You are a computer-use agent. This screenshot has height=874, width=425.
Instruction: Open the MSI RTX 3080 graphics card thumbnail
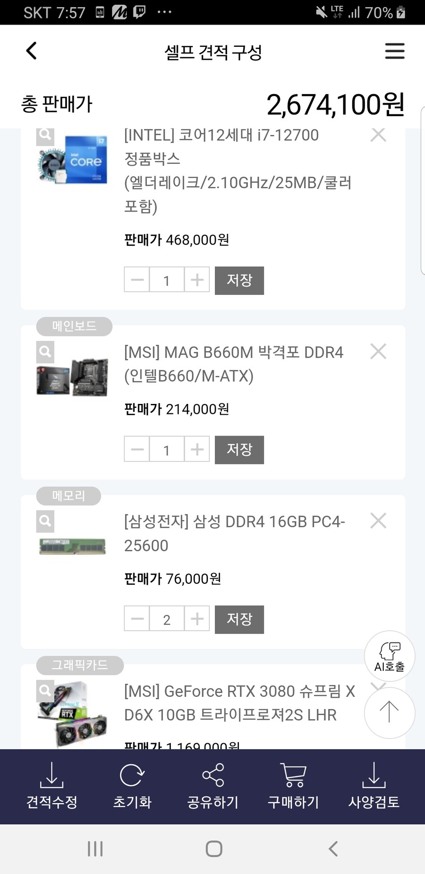tap(72, 713)
